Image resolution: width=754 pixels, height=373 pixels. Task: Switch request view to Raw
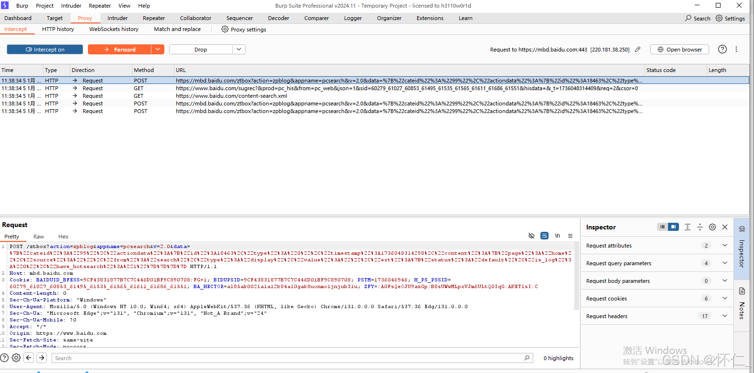click(x=39, y=237)
